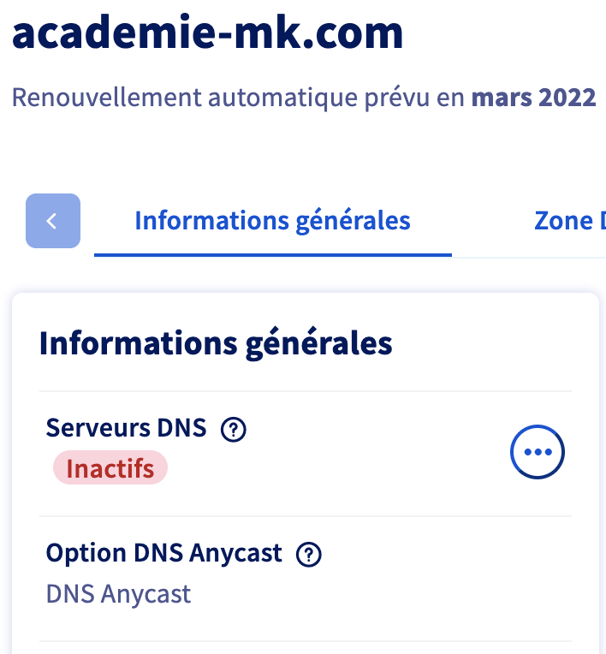Click the bold mars 2022 date

click(533, 97)
